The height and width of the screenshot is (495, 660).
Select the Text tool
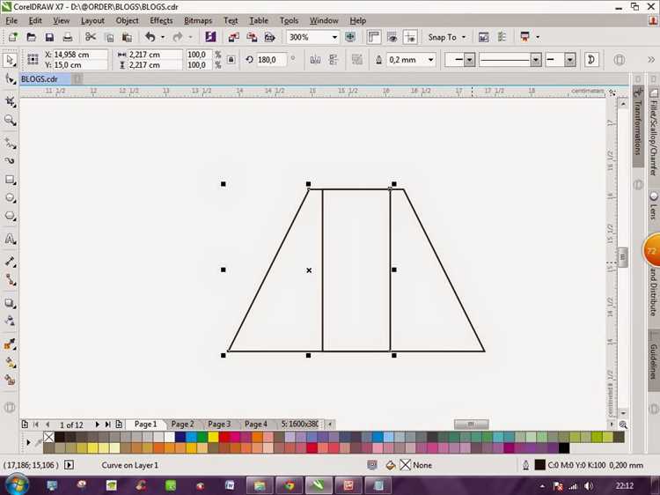[10, 240]
